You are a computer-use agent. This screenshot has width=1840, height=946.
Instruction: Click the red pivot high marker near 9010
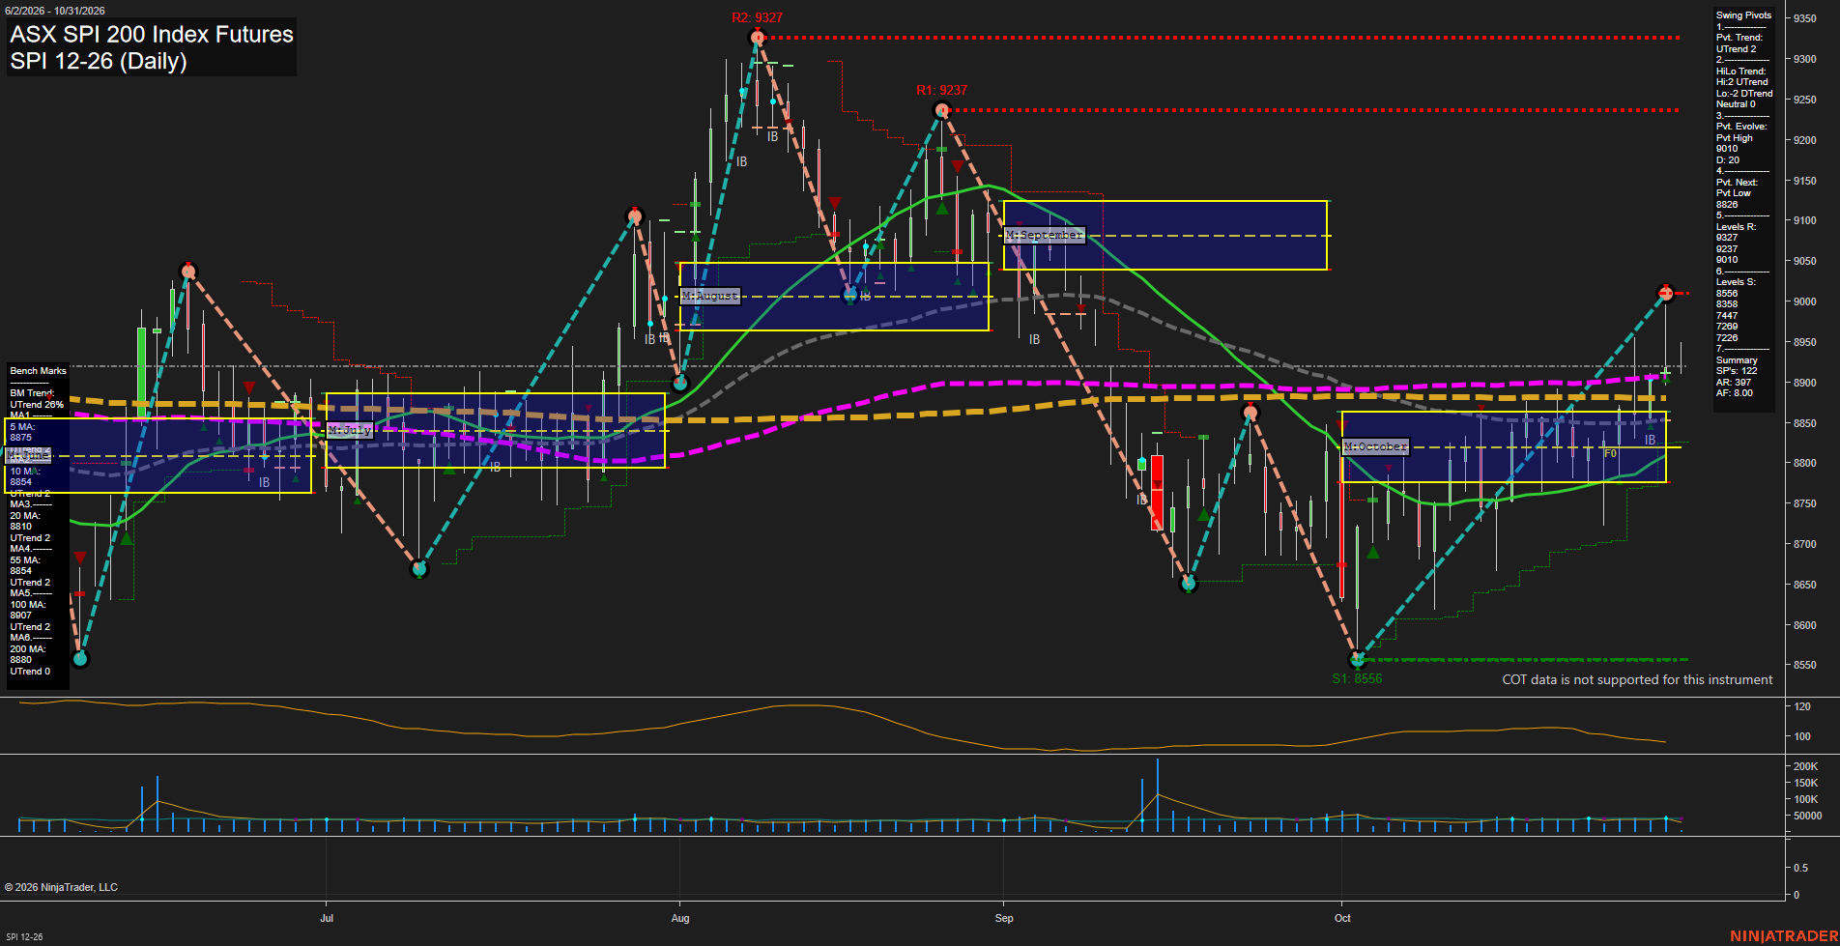click(x=1665, y=293)
